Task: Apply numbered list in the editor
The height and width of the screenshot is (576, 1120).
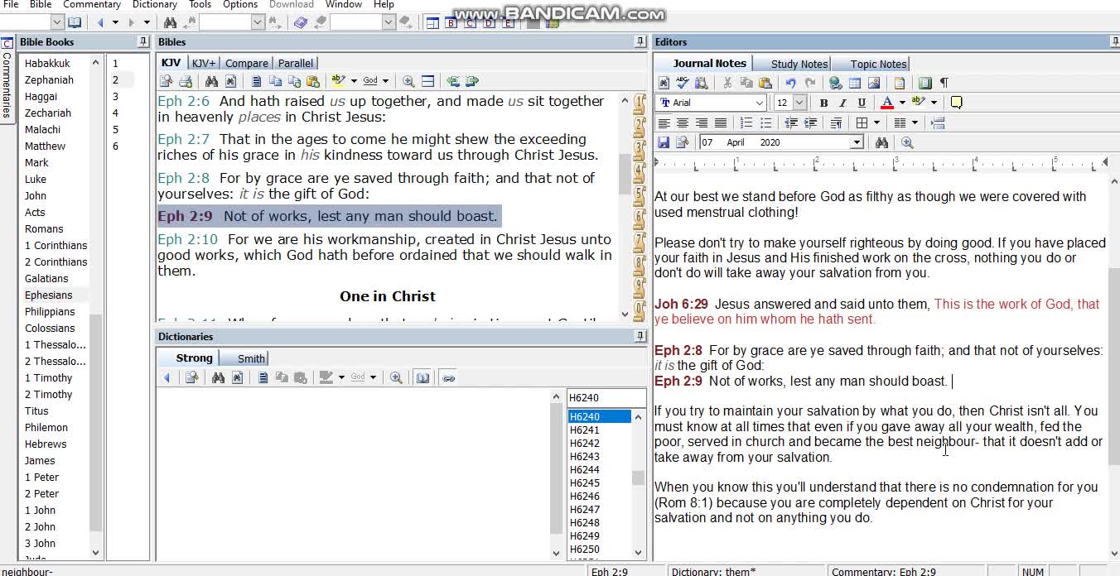Action: pos(746,122)
